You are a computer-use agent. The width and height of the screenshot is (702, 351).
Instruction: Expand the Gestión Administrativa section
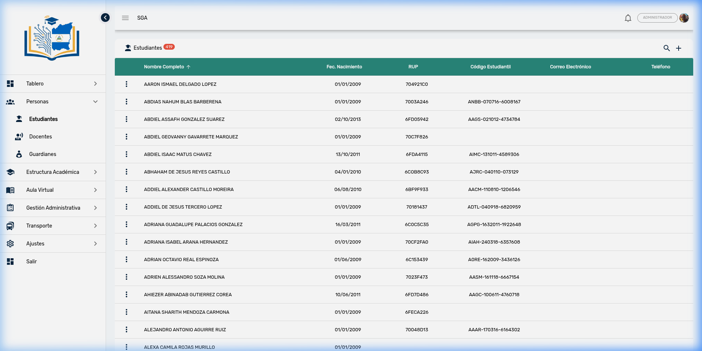tap(53, 208)
